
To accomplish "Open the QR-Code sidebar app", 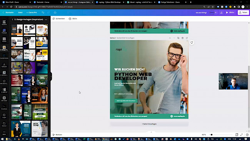I will pos(4,99).
